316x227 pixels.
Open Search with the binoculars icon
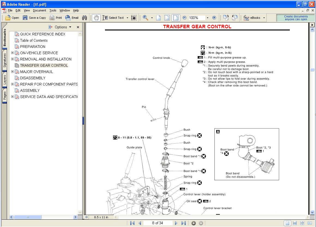click(85, 18)
